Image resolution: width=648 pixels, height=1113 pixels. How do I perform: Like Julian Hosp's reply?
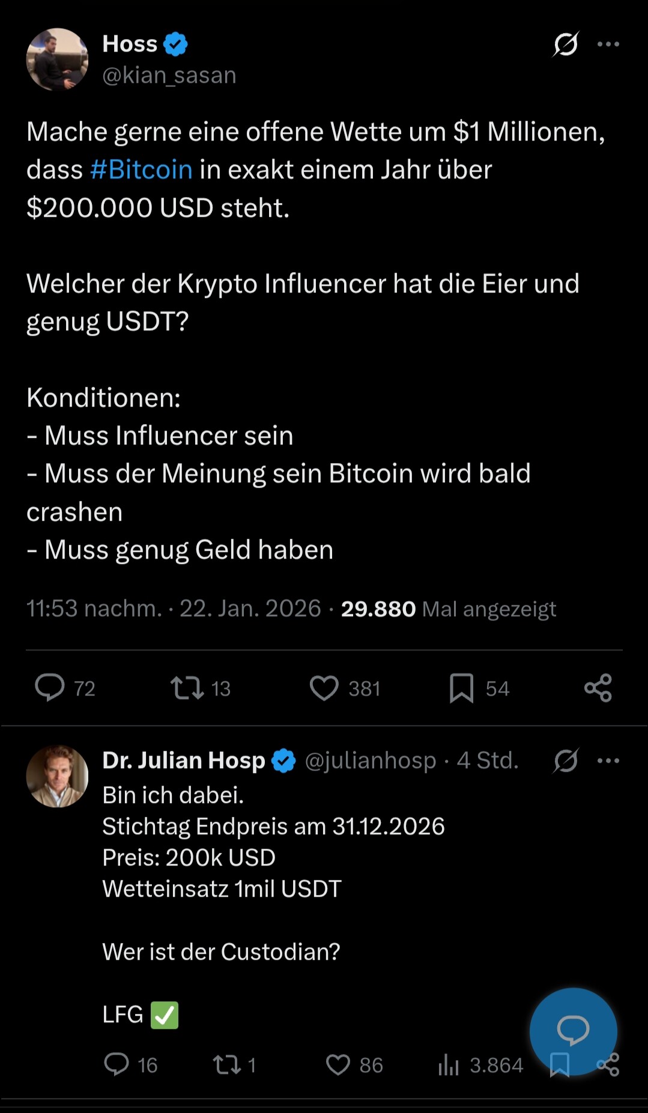338,1064
